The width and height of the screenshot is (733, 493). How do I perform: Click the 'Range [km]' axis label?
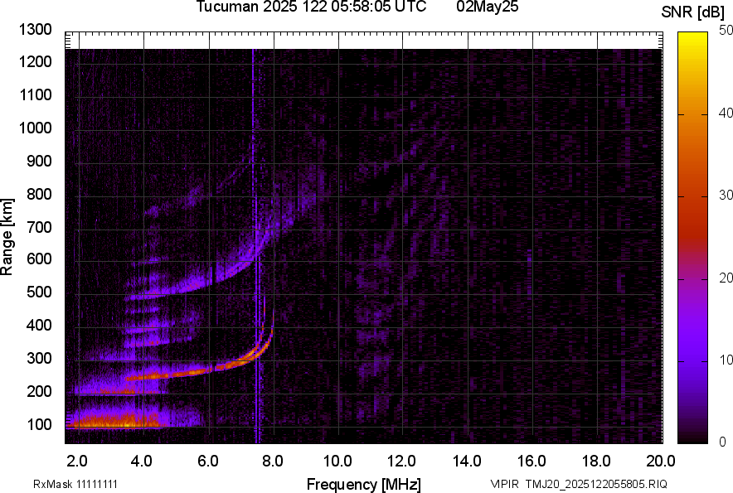(7, 237)
